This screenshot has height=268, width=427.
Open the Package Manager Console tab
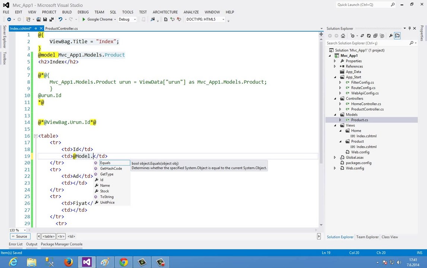pos(61,244)
